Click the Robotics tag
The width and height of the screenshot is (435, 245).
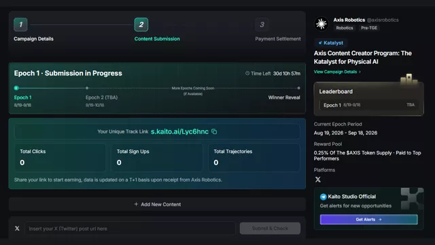click(x=345, y=28)
